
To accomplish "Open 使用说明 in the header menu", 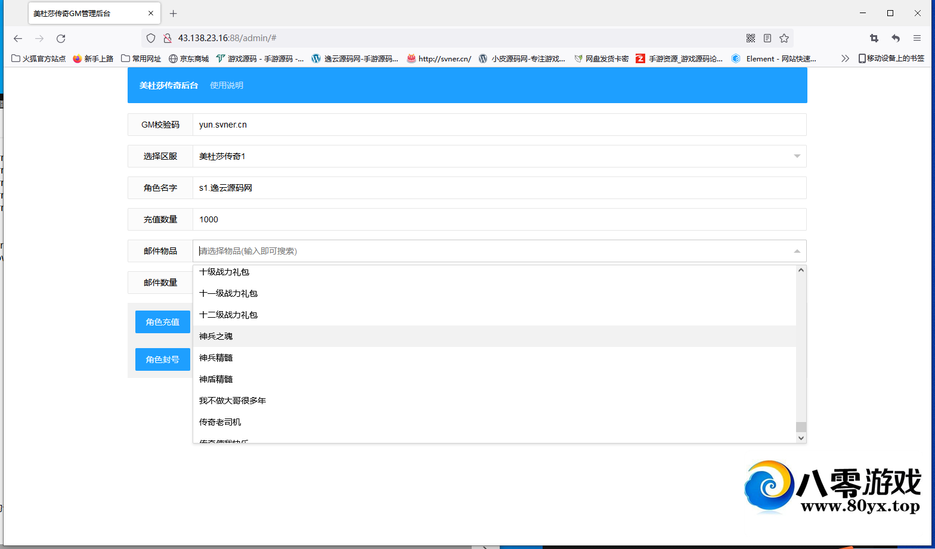I will pyautogui.click(x=227, y=85).
